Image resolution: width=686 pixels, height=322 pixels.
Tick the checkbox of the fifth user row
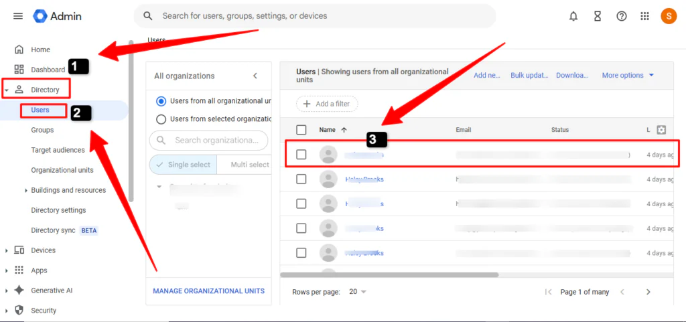[301, 252]
